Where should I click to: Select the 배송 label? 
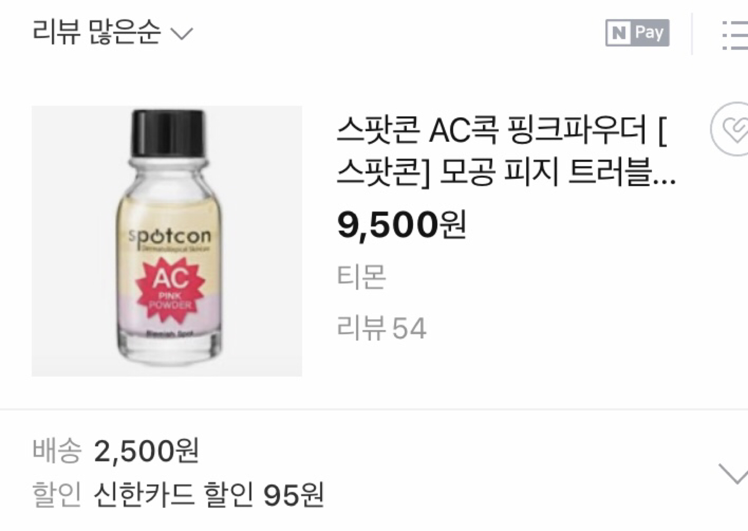click(57, 450)
